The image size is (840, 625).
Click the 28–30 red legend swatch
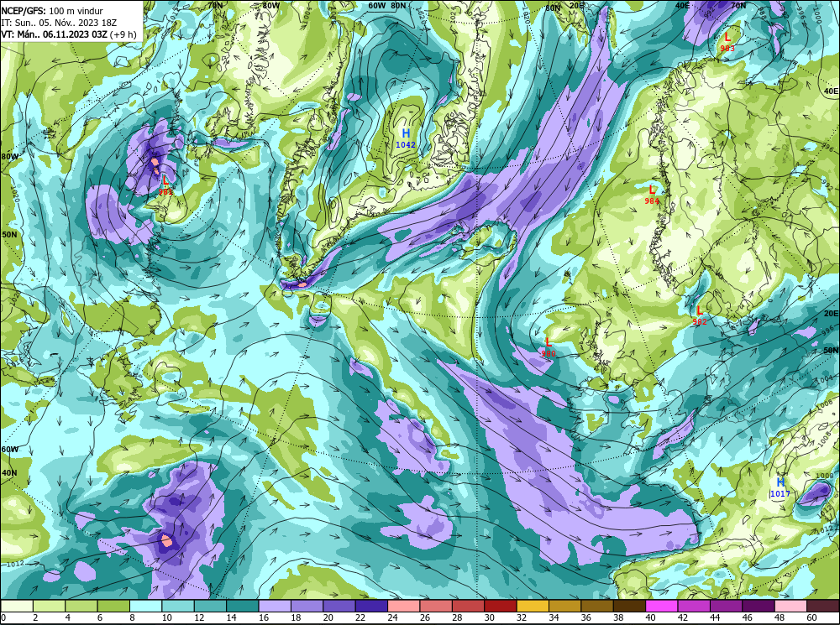click(x=468, y=606)
